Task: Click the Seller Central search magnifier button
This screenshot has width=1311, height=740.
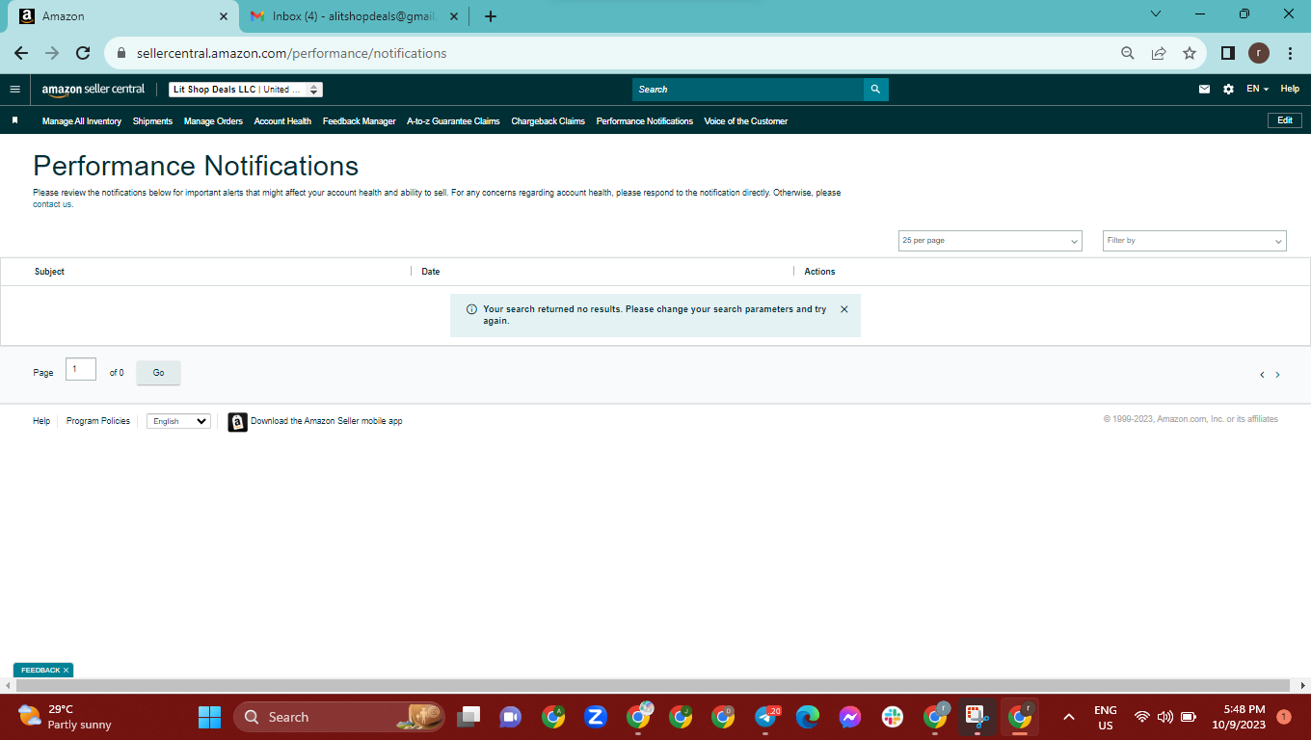Action: (875, 89)
